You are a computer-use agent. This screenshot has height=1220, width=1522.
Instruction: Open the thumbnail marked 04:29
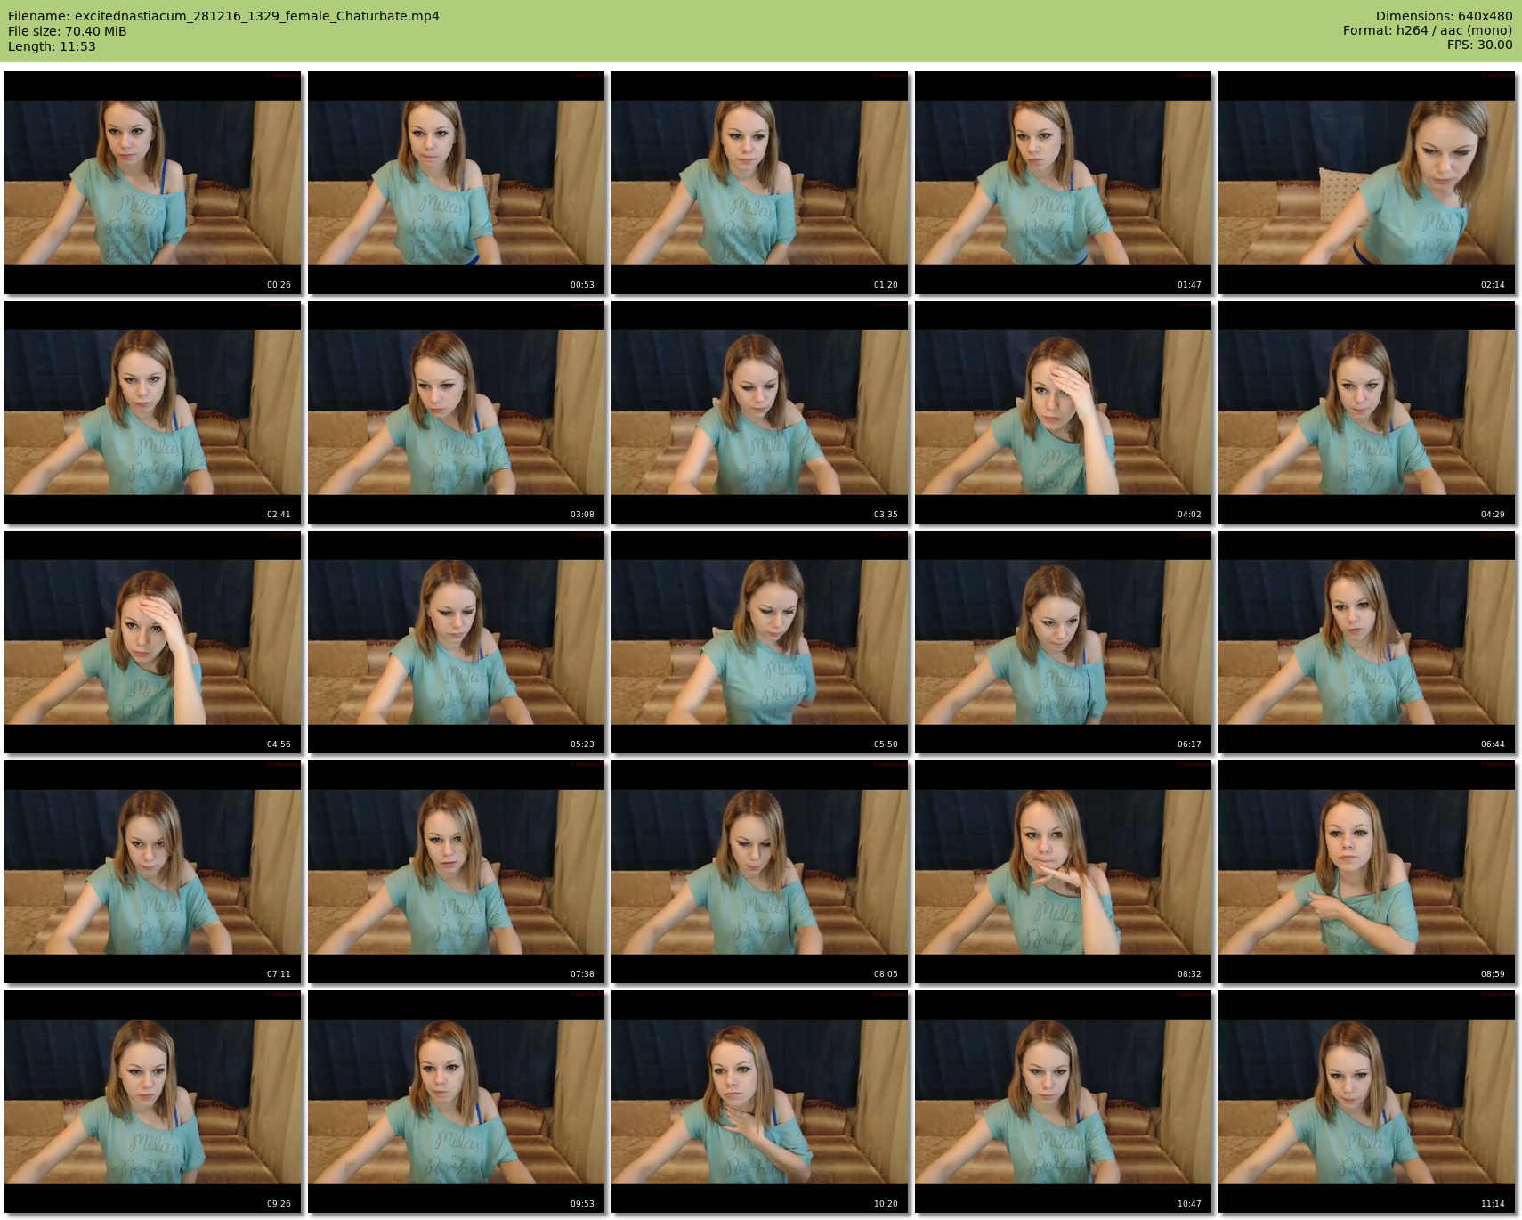[x=1367, y=412]
